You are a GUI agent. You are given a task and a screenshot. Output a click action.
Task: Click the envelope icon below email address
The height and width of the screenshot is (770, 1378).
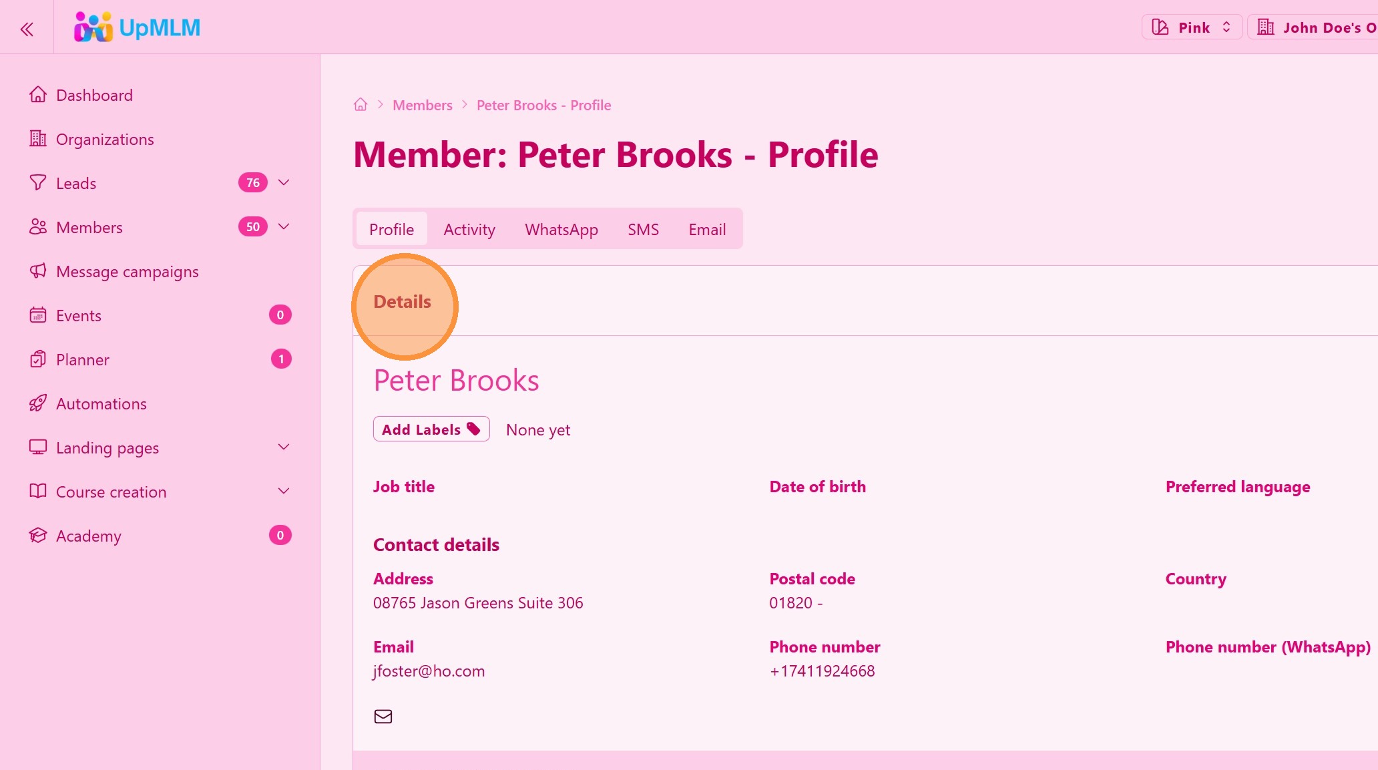[383, 717]
